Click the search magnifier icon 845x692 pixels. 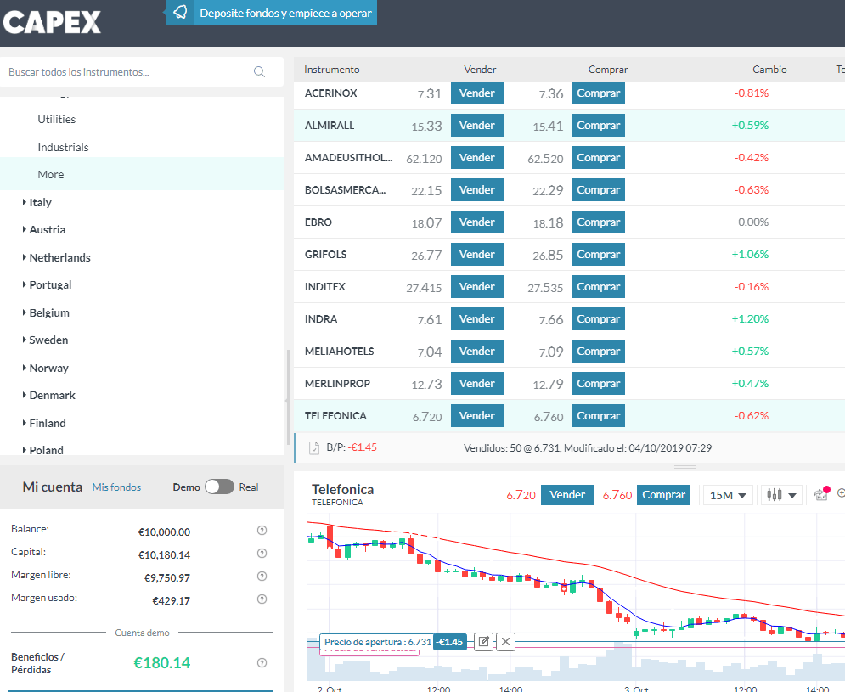[x=260, y=72]
